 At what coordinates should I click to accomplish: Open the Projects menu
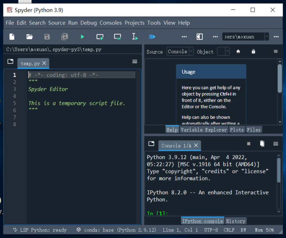[x=134, y=23]
